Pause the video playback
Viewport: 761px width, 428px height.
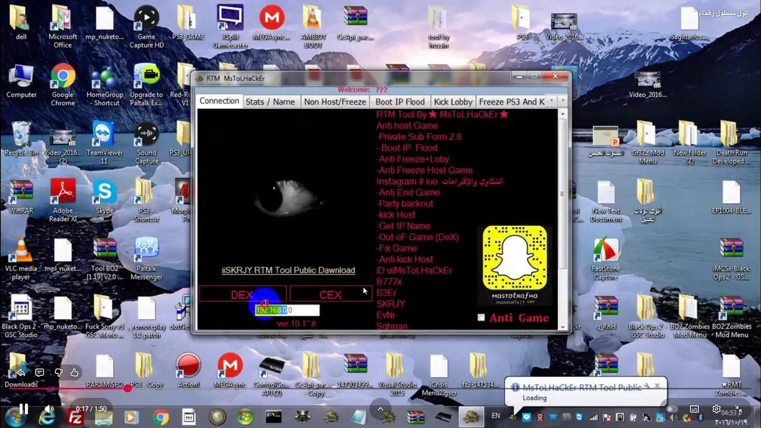23,408
